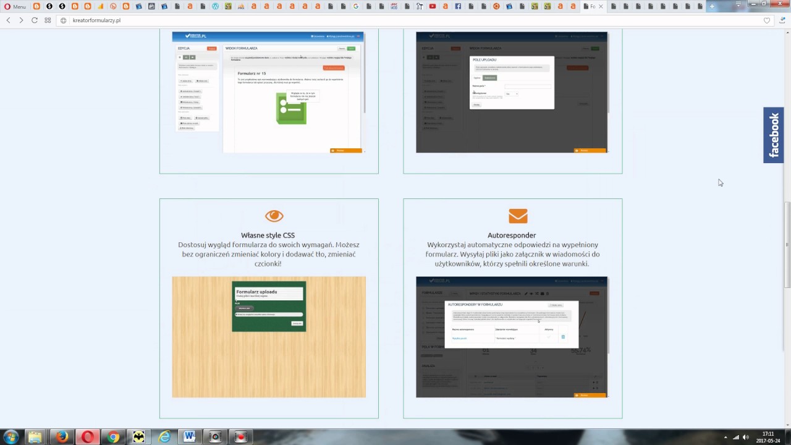The width and height of the screenshot is (791, 445).
Task: Click the Własne style CSS heading
Action: pos(268,235)
